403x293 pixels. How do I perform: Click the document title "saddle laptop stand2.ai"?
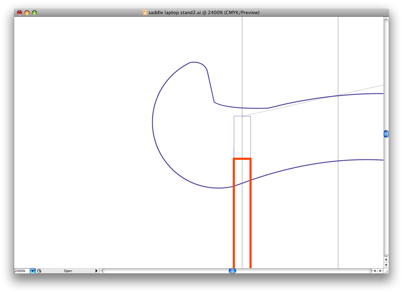[x=174, y=12]
